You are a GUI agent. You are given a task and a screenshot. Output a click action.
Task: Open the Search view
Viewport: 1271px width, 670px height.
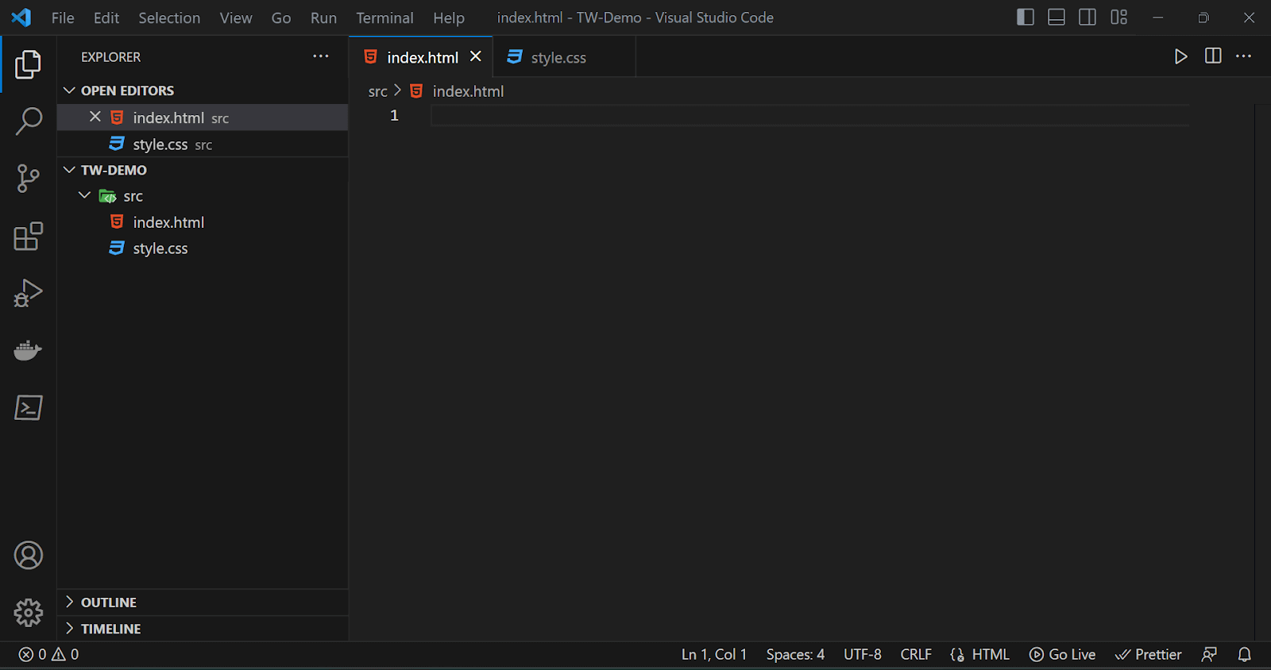point(28,121)
